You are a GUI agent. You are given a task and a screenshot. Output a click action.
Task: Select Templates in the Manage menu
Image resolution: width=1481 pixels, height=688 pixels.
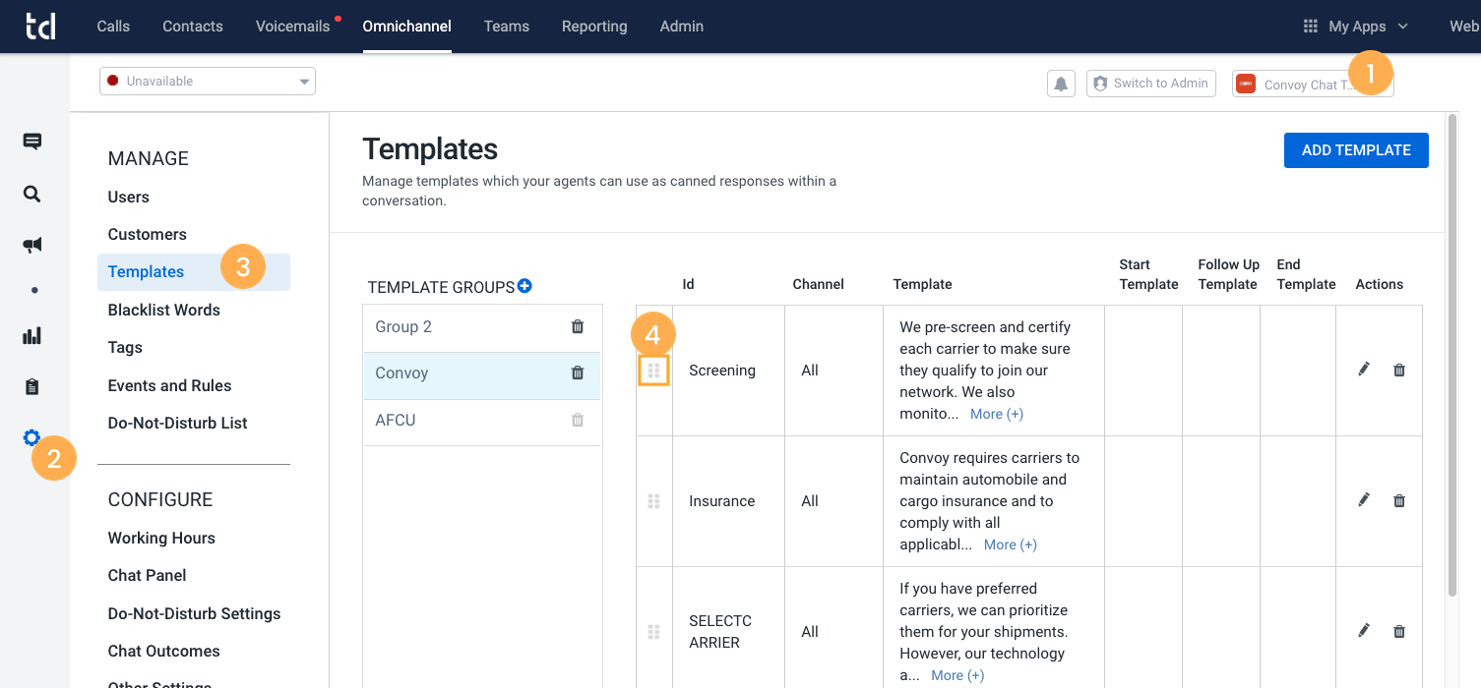point(194,272)
